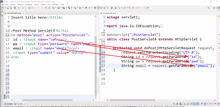The height and width of the screenshot is (107, 220).
Task: Open the Search menu
Action: click(36, 4)
